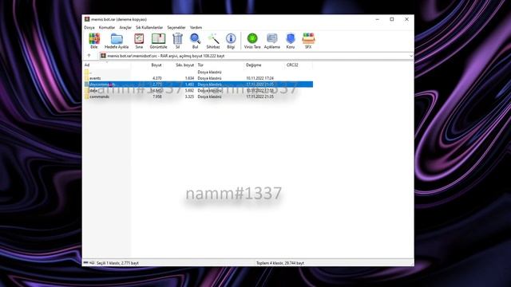The image size is (511, 287).
Task: Click the '10.11.2022 17:24' date cell
Action: coord(259,78)
